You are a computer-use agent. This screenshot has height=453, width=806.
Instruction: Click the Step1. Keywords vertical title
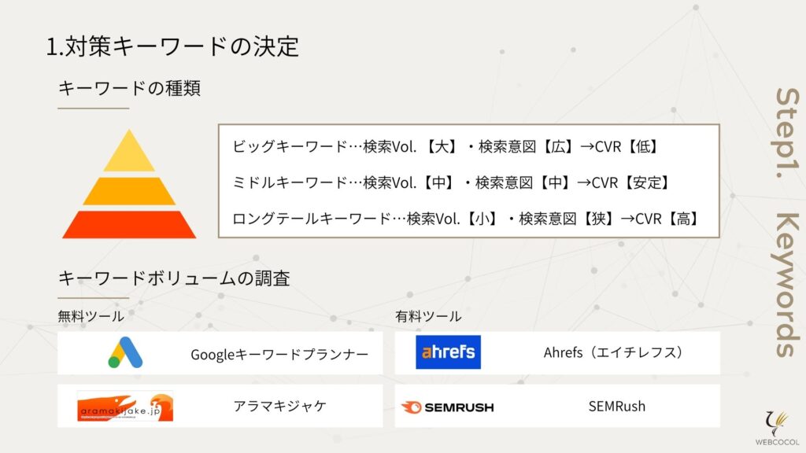tap(786, 222)
